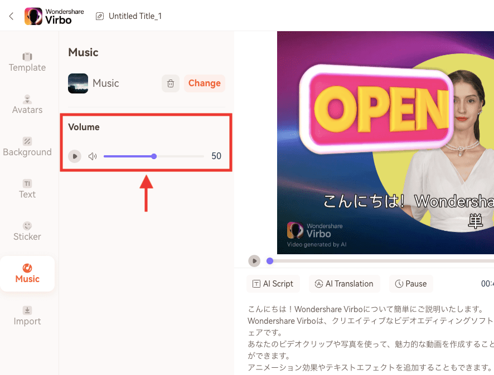Screen dimensions: 494x375
Task: Click the volume value 50
Action: (x=216, y=156)
